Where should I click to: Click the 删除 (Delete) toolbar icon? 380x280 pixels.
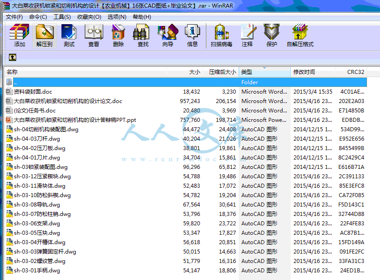click(118, 35)
